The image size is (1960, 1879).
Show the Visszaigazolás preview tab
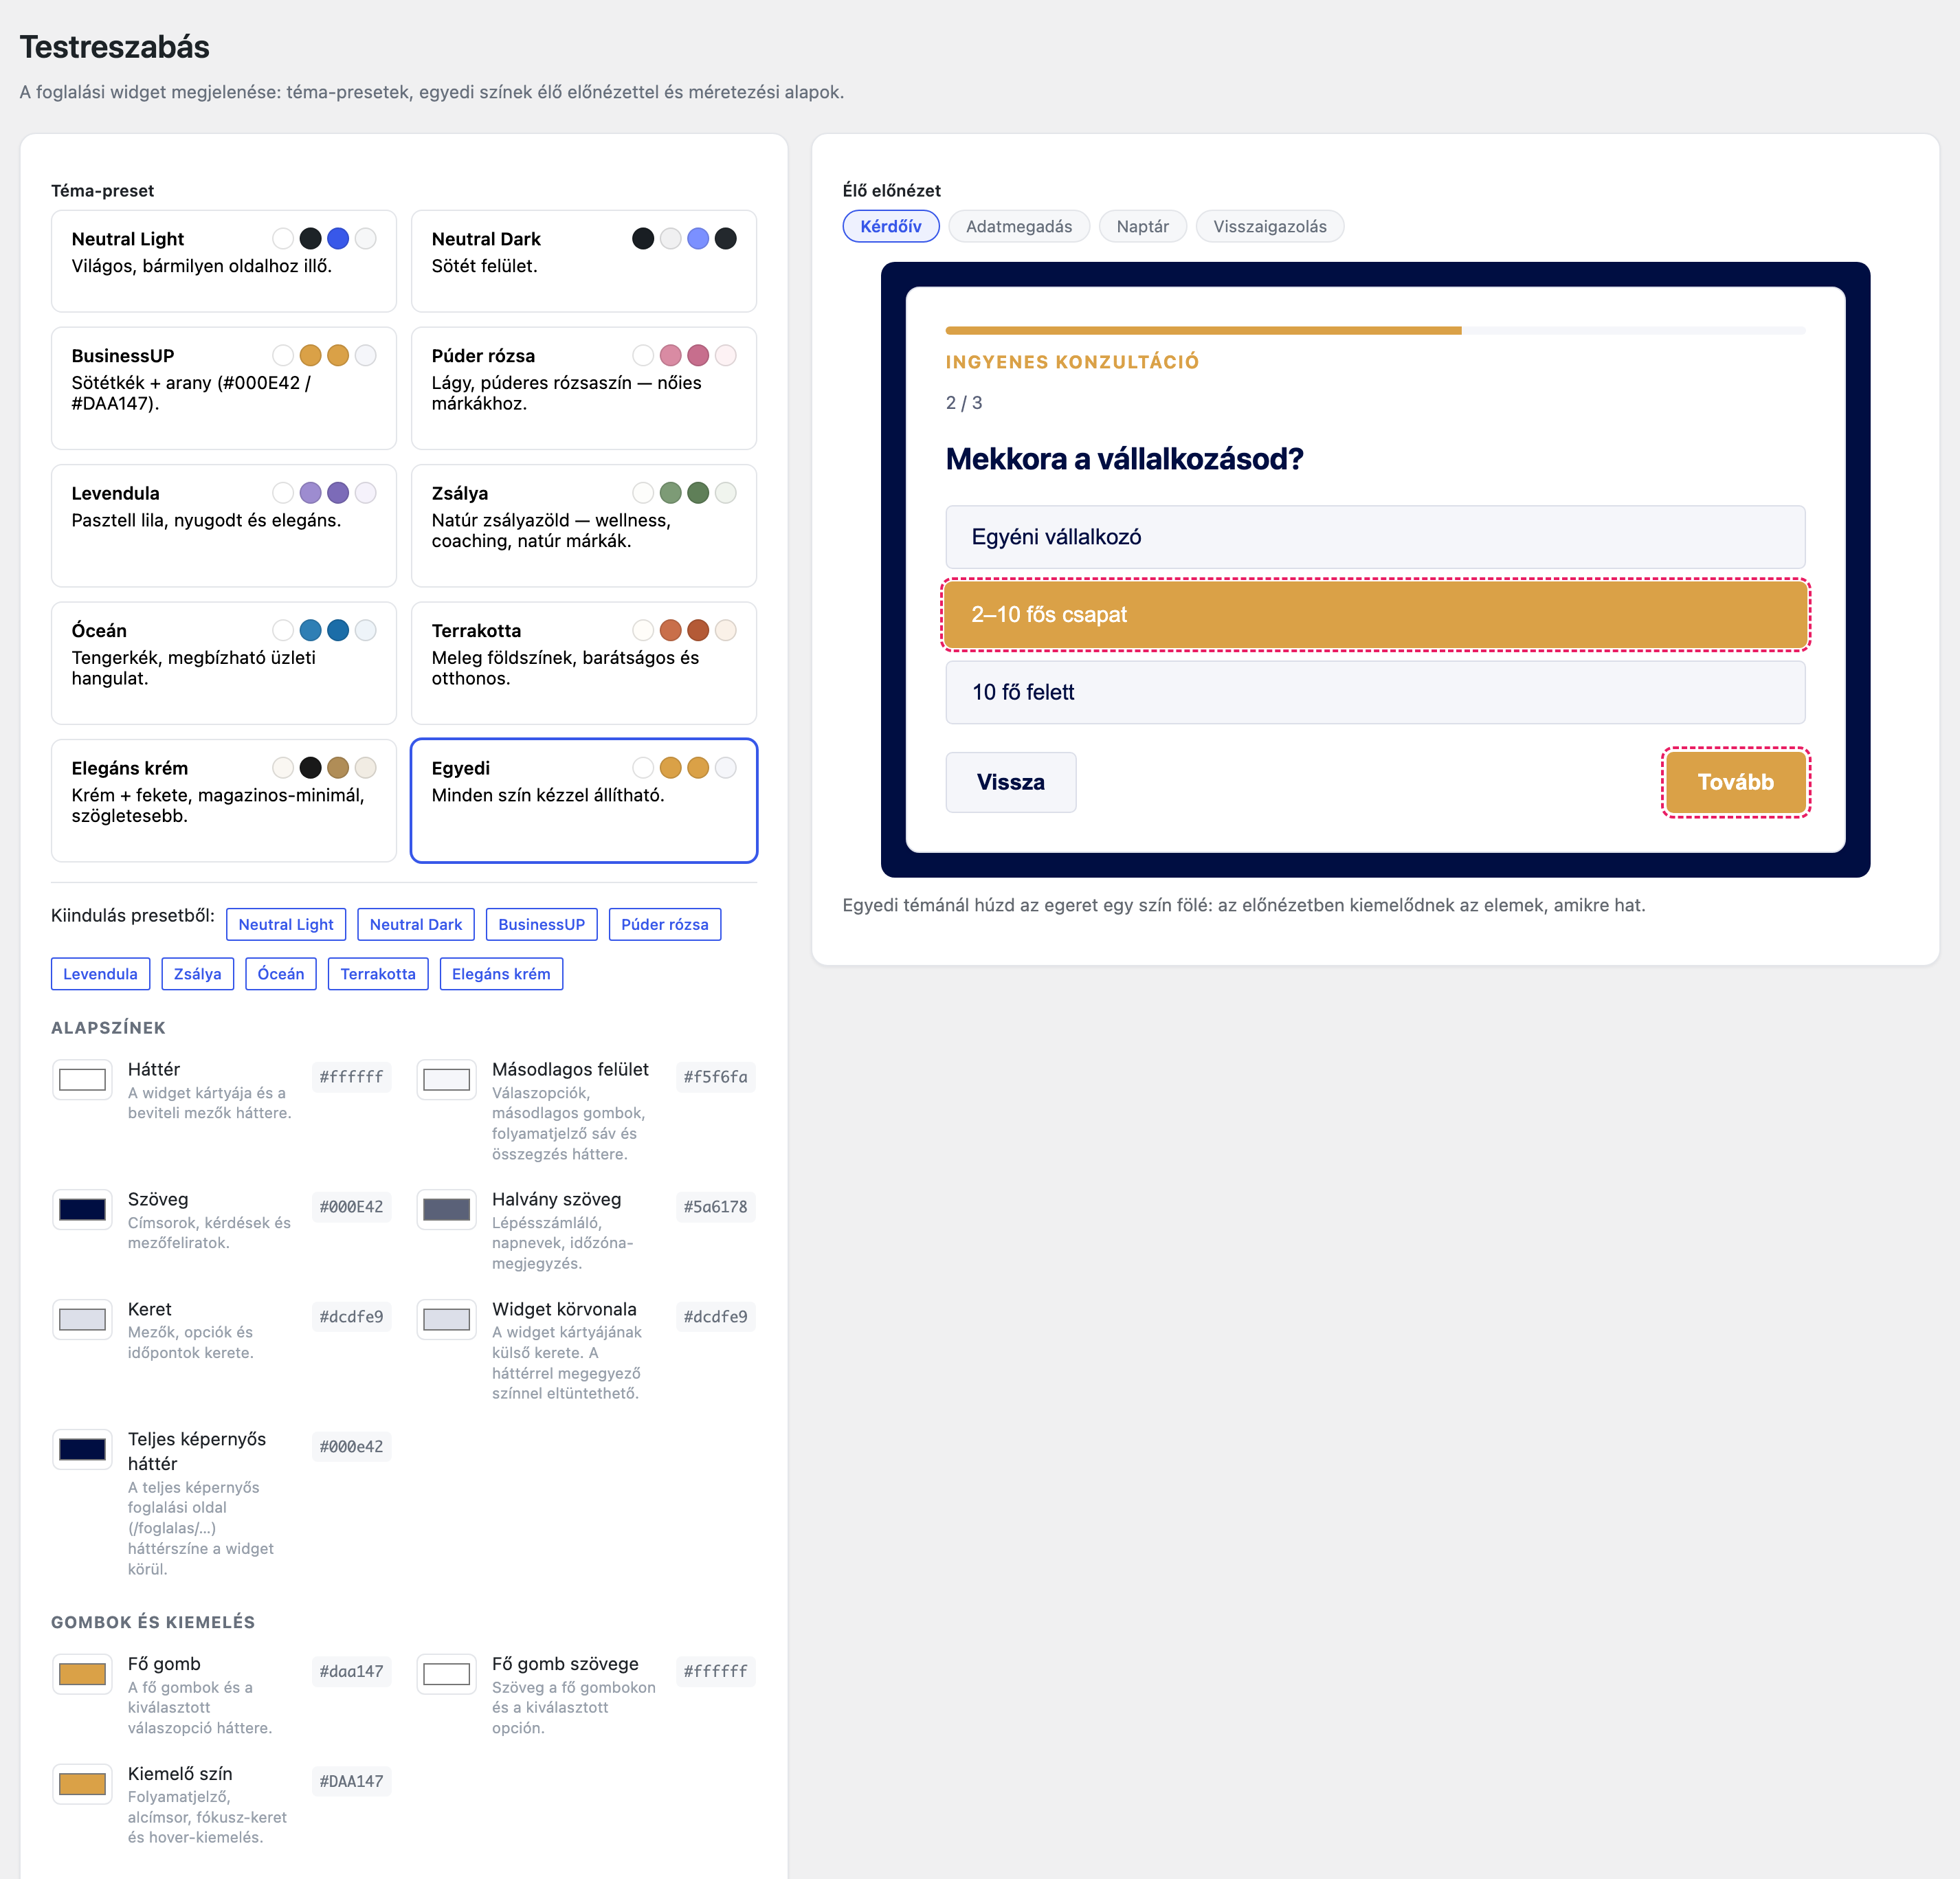point(1270,226)
